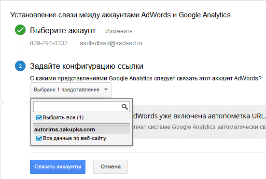Click the magnifier search icon in dropdown

[x=125, y=107]
